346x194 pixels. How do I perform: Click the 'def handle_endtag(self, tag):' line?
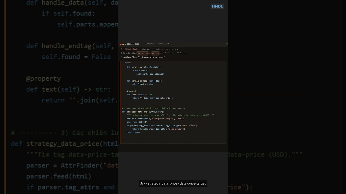pyautogui.click(x=144, y=81)
